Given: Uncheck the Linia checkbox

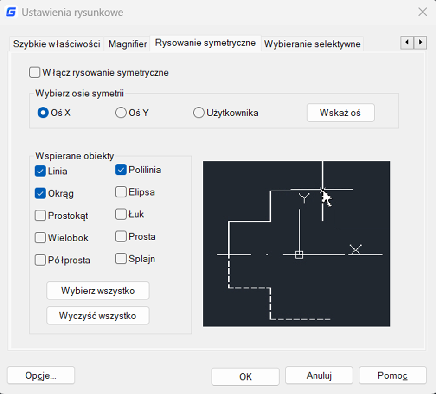Looking at the screenshot, I should click(x=40, y=171).
